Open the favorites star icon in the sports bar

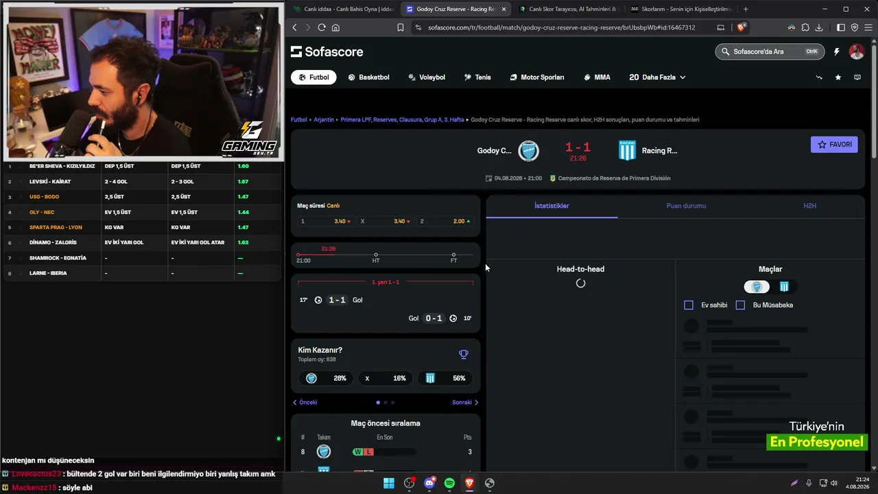tap(838, 78)
